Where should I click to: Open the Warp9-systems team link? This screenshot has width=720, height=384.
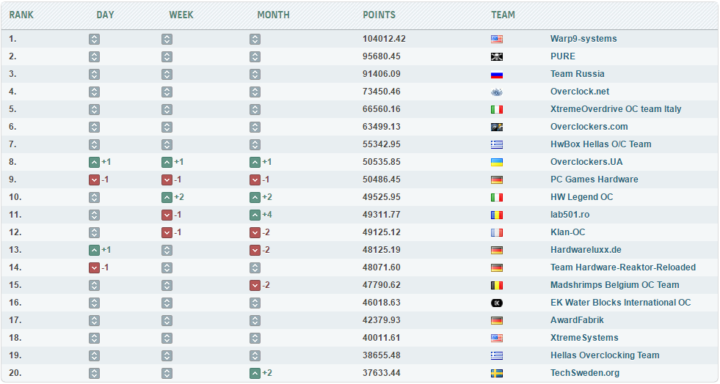[x=583, y=39]
